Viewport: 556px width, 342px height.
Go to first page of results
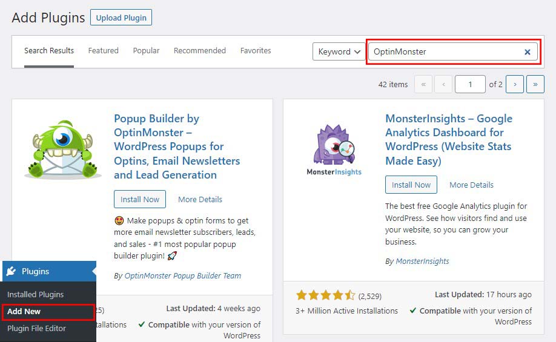(x=423, y=84)
